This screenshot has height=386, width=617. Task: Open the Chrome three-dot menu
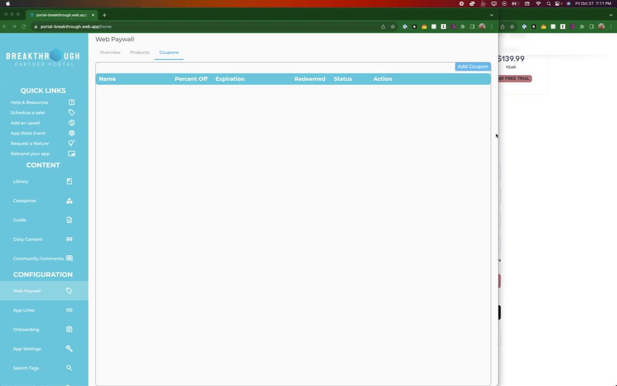(492, 27)
